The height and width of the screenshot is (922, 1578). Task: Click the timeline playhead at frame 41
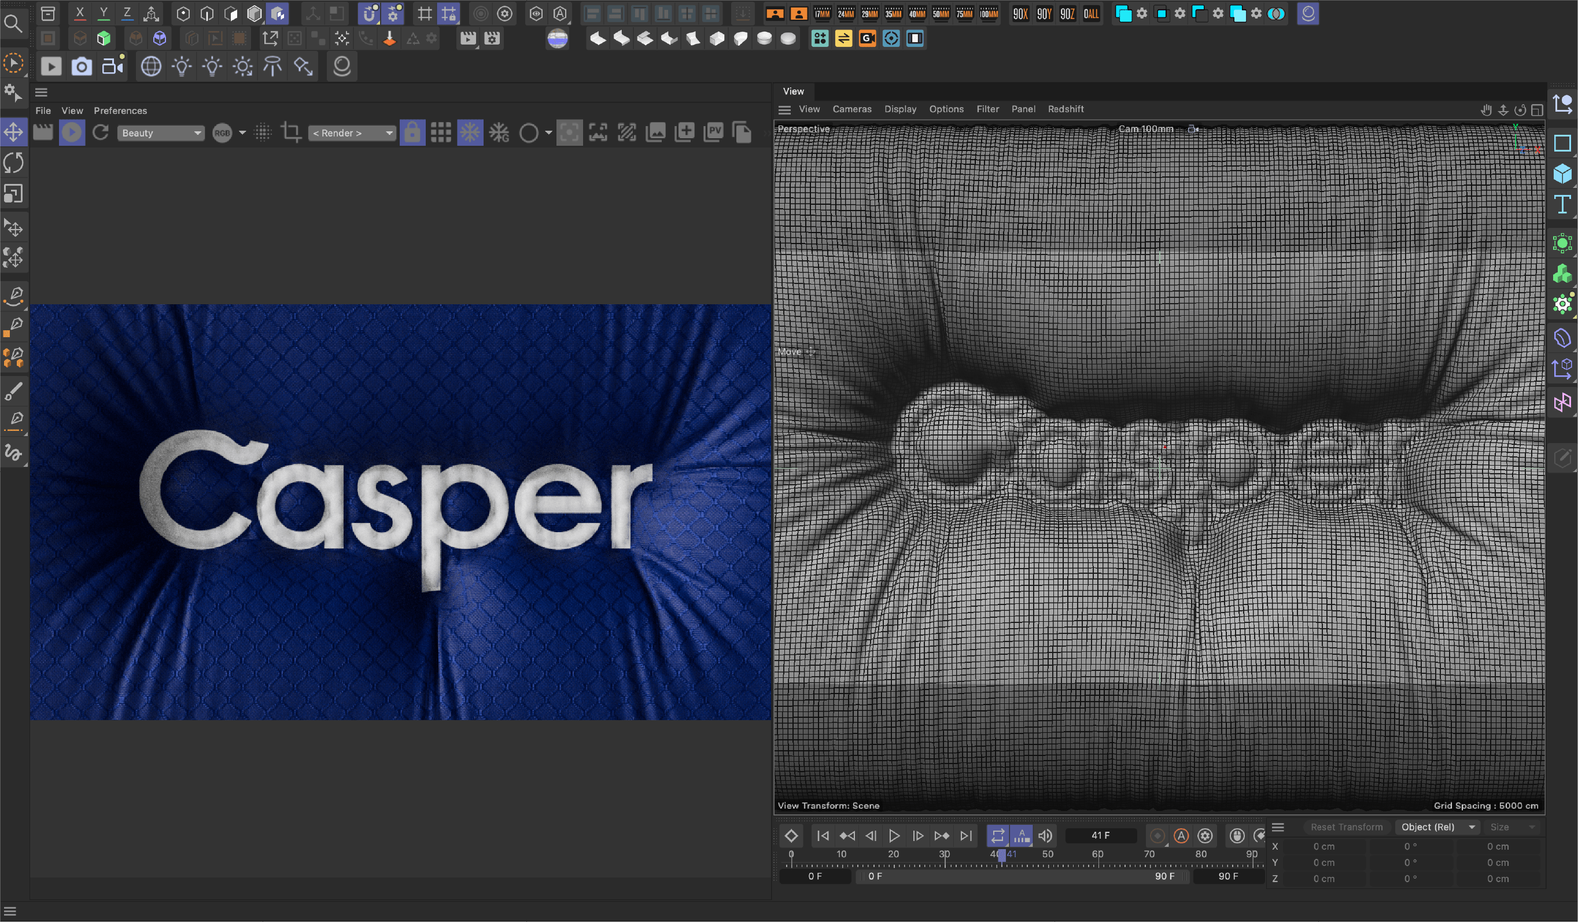tap(1001, 855)
